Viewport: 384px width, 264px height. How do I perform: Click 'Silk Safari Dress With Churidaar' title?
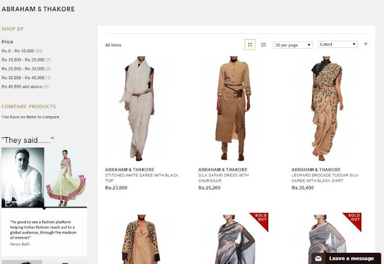(223, 178)
